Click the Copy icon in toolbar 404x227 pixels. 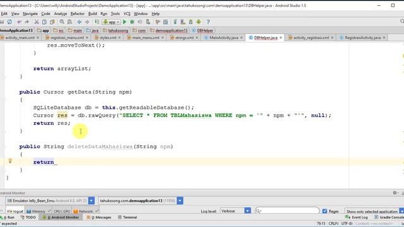tap(44, 22)
